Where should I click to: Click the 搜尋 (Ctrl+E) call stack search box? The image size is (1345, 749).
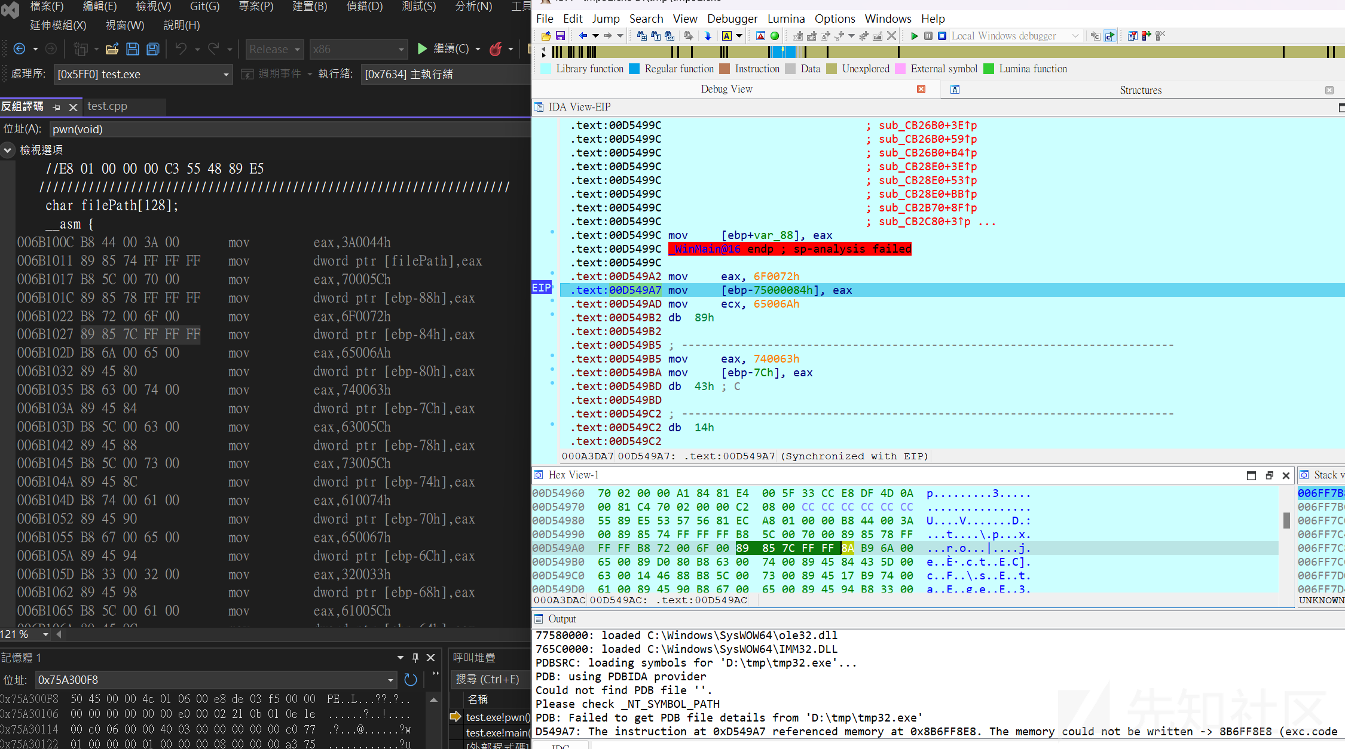pos(491,679)
